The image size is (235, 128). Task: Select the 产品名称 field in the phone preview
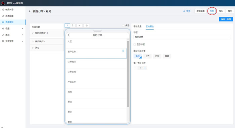pyautogui.click(x=96, y=84)
